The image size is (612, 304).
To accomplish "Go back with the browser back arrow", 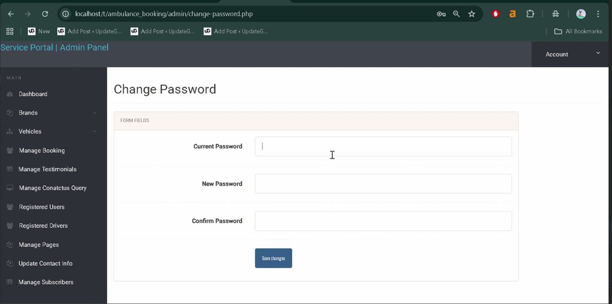I will (11, 14).
